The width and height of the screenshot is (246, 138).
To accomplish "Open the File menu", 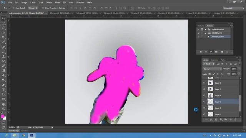I will (10, 3).
